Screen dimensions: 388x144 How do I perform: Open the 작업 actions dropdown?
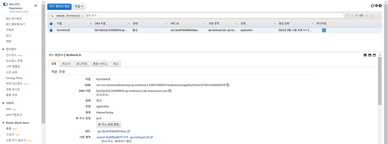(x=79, y=6)
